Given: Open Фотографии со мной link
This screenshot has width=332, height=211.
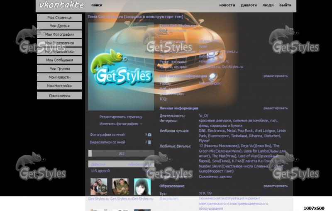Looking at the screenshot, I should 107,134.
